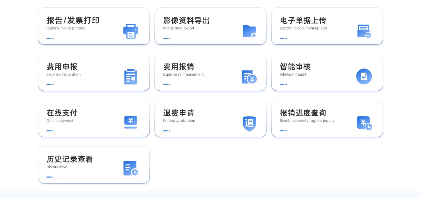Select the 报销进度查询 title
The height and width of the screenshot is (198, 421).
(x=303, y=113)
